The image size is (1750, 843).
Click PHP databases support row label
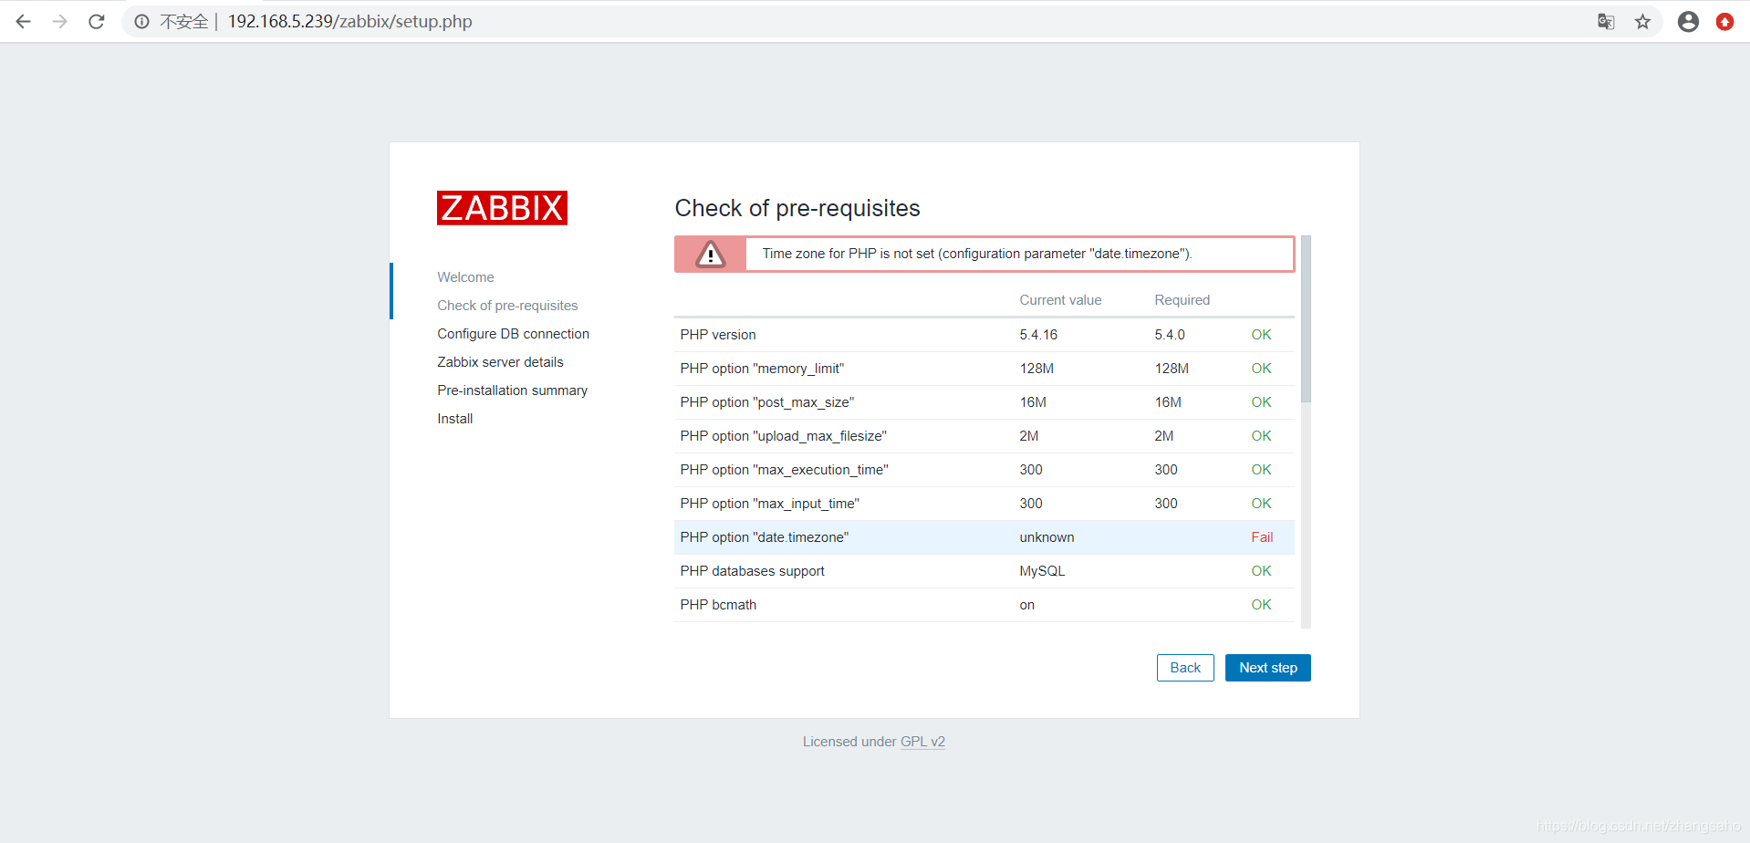tap(752, 571)
